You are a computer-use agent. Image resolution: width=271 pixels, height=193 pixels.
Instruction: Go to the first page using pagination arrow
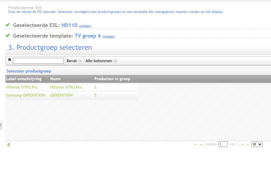pyautogui.click(x=195, y=145)
